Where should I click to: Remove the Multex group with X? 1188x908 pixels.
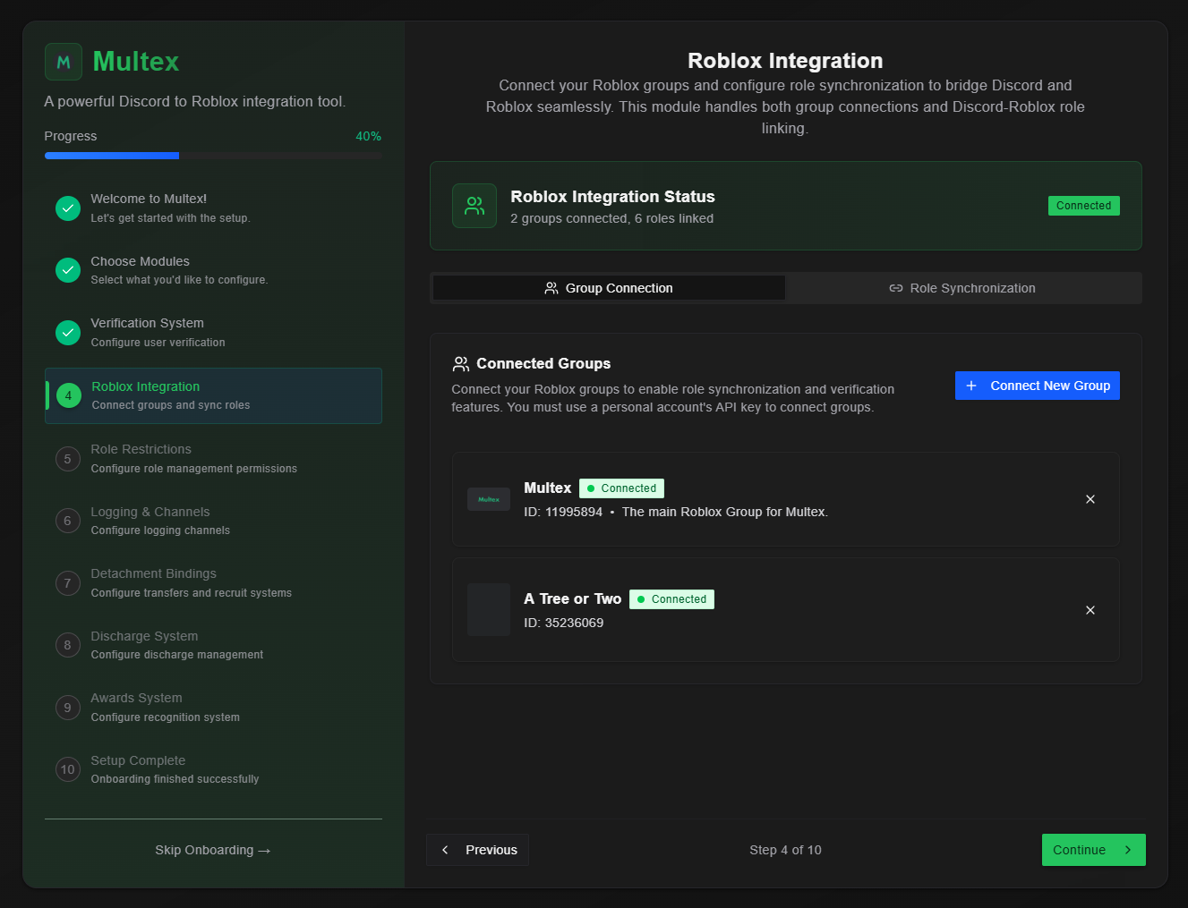click(1090, 499)
